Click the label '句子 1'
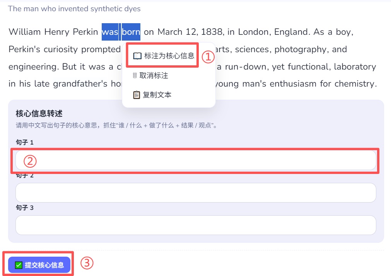391x276 pixels. point(24,142)
